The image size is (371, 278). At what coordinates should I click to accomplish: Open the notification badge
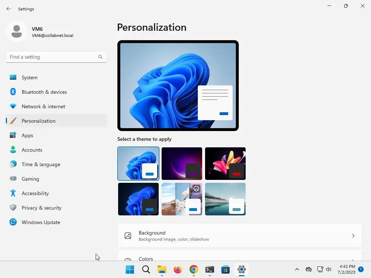click(361, 269)
